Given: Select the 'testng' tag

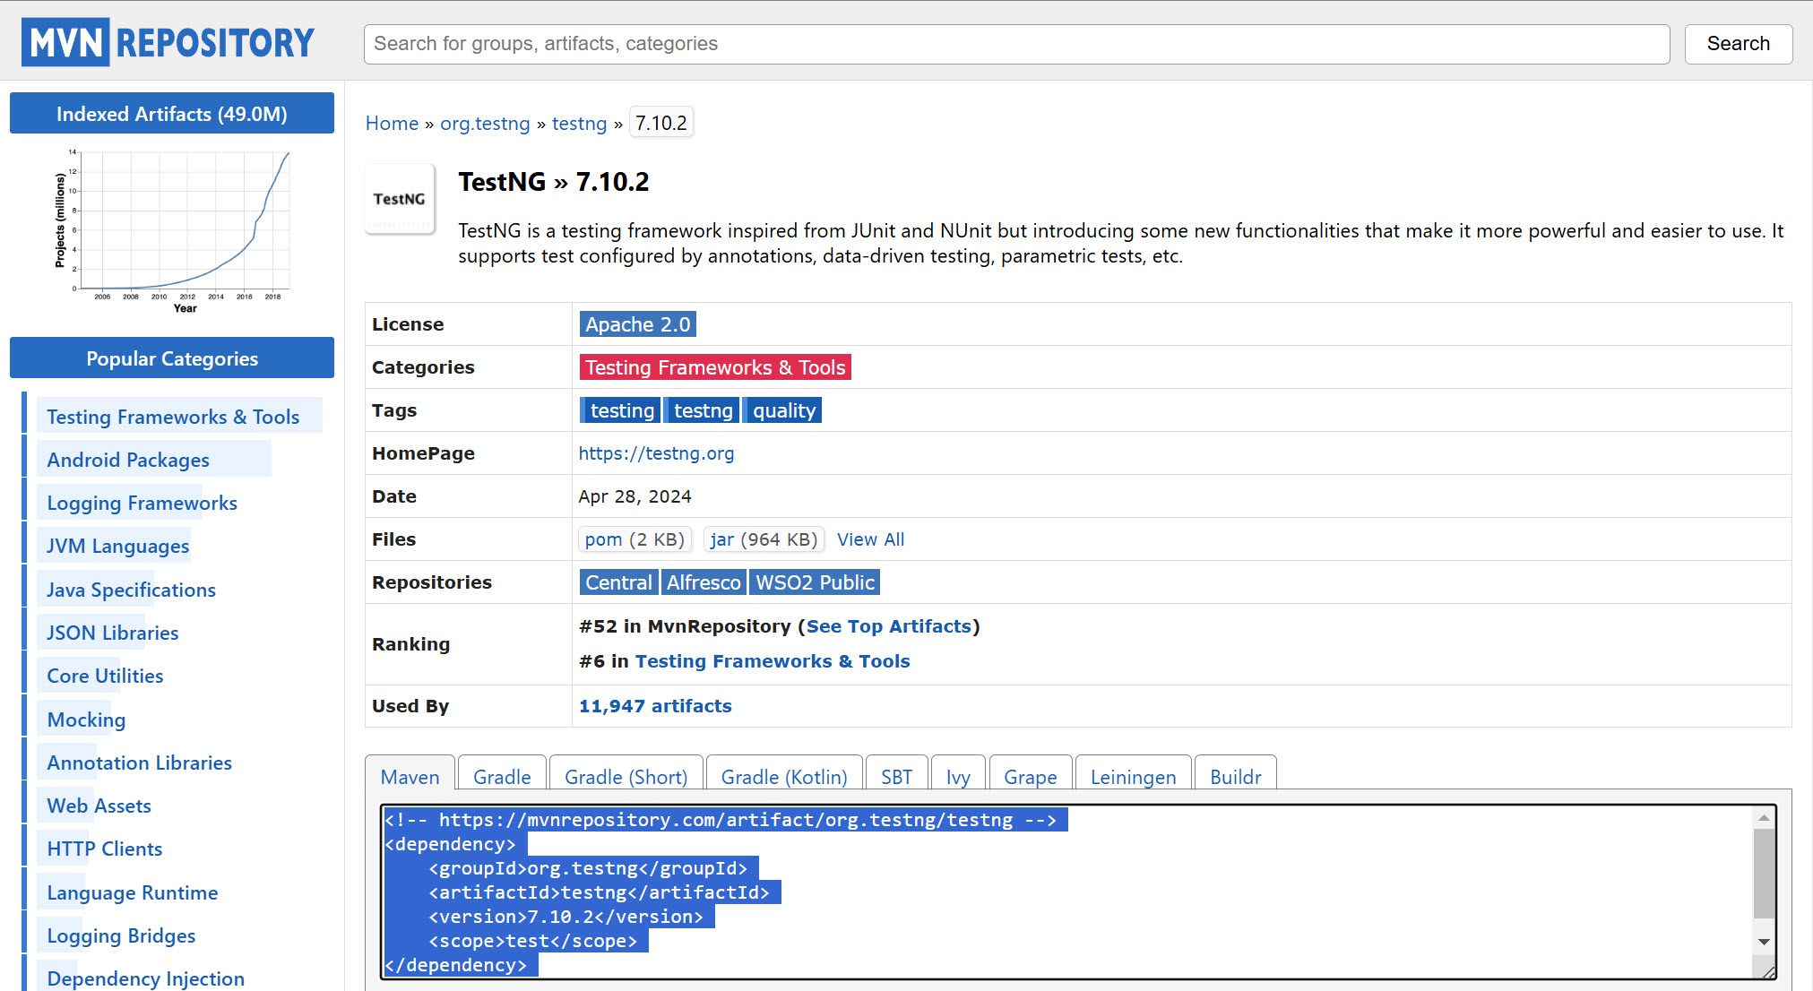Looking at the screenshot, I should point(702,410).
